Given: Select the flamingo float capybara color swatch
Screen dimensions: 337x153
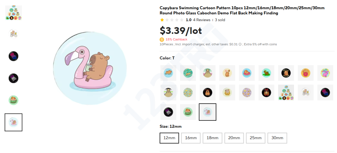Looking at the screenshot, I should tap(208, 112).
